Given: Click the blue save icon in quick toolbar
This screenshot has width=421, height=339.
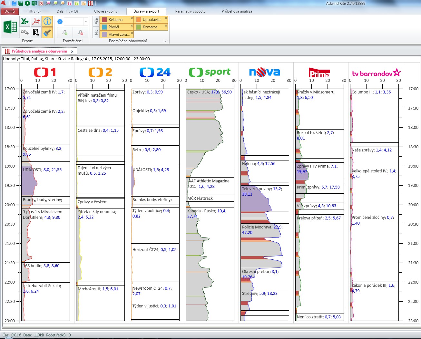Looking at the screenshot, I should click(x=14, y=3).
